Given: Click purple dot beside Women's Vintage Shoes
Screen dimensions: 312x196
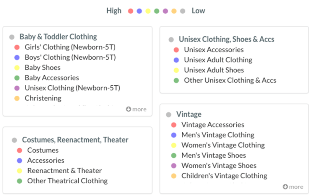Looking at the screenshot, I should pos(174,165).
